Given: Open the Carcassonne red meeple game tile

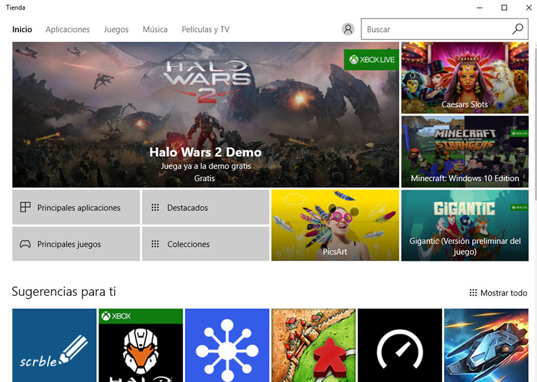Looking at the screenshot, I should [314, 345].
